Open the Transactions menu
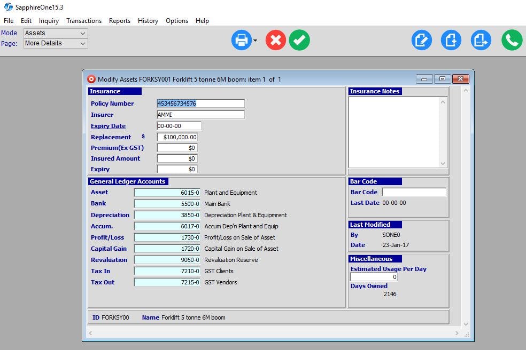 click(84, 21)
